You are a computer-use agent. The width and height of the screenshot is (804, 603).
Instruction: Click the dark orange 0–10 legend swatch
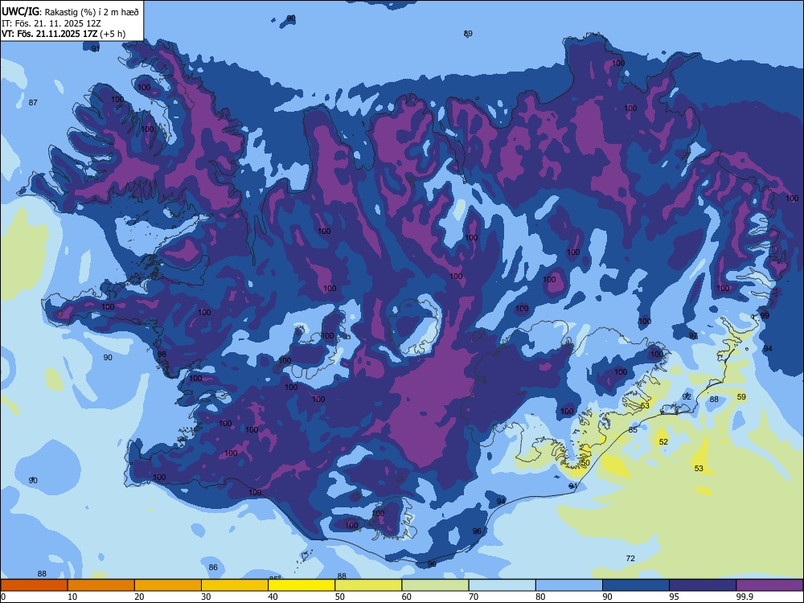click(x=34, y=585)
